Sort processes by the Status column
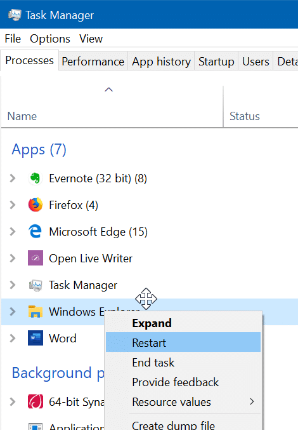This screenshot has width=298, height=430. (261, 107)
